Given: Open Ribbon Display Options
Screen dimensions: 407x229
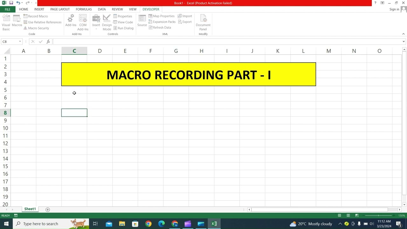Looking at the screenshot, I should coord(382,3).
